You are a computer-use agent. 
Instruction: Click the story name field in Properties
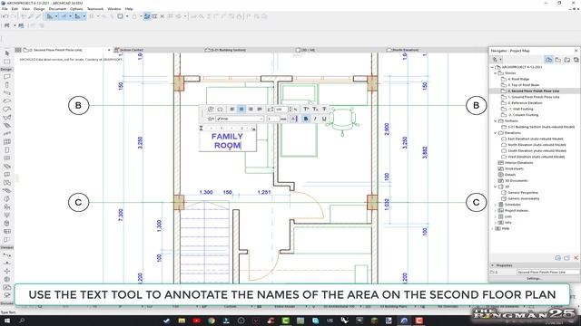[x=548, y=272]
